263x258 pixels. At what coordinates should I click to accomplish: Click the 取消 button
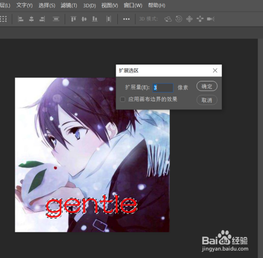(207, 100)
